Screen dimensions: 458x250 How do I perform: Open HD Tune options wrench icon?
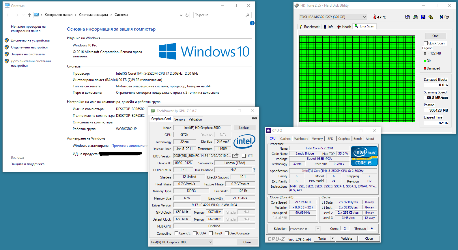pyautogui.click(x=431, y=17)
